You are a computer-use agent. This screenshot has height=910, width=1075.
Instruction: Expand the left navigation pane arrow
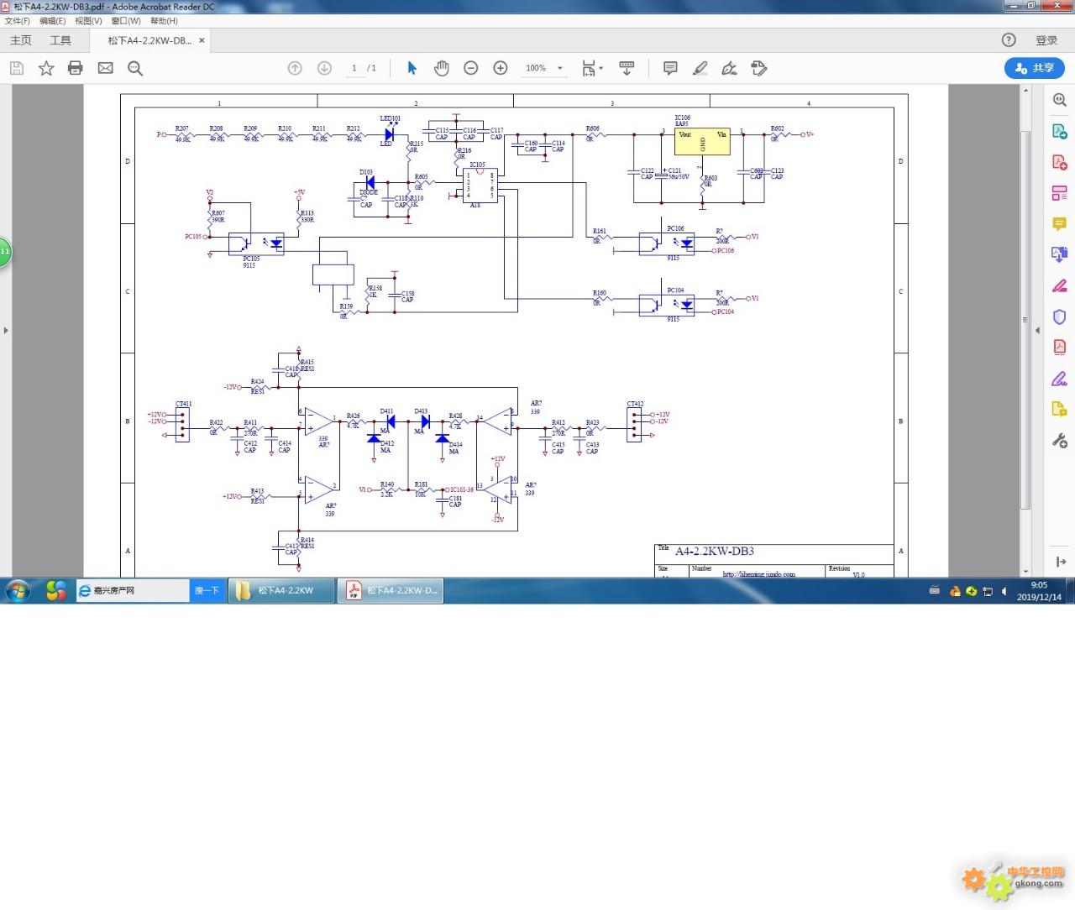click(6, 331)
